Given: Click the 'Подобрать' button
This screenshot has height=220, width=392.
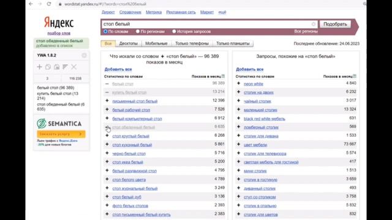Looking at the screenshot, I should click(x=335, y=24).
